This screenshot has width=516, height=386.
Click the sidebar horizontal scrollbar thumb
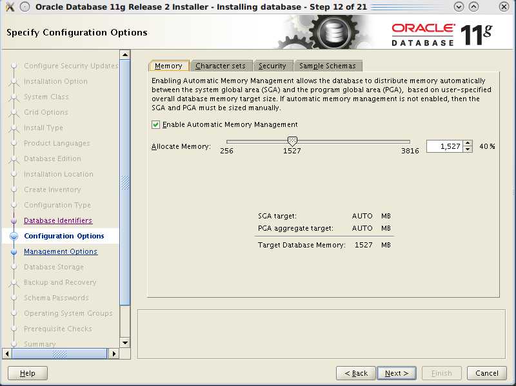[x=59, y=354]
